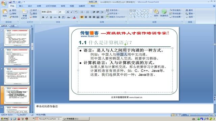Switch to the Design (设计) ribbon tab
Image resolution: width=216 pixels, height=121 pixels.
coord(30,6)
